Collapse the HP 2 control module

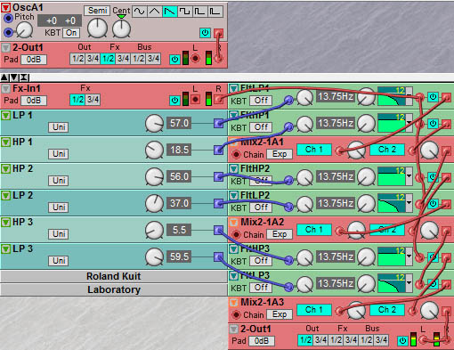[5, 169]
